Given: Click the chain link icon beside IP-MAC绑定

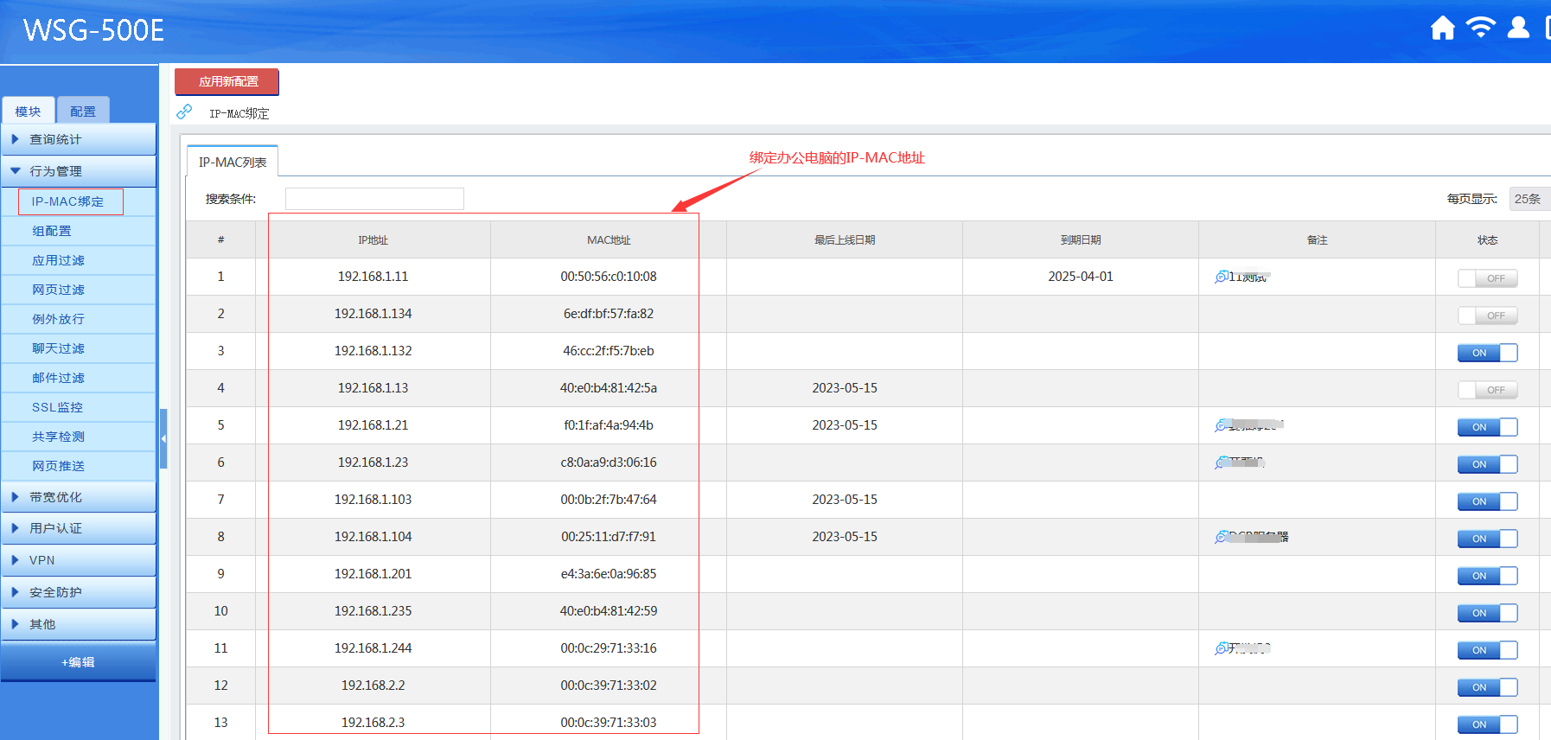Looking at the screenshot, I should [184, 112].
